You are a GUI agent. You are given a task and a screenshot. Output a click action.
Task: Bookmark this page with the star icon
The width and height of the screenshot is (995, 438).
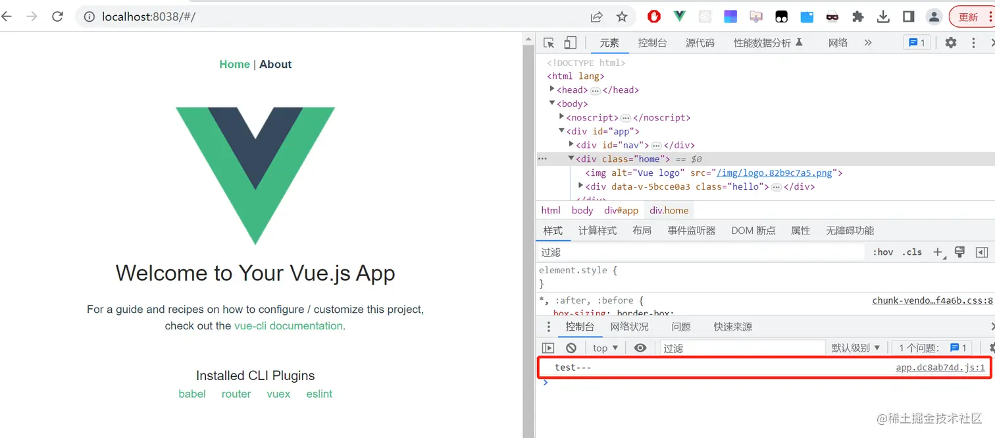pyautogui.click(x=622, y=16)
